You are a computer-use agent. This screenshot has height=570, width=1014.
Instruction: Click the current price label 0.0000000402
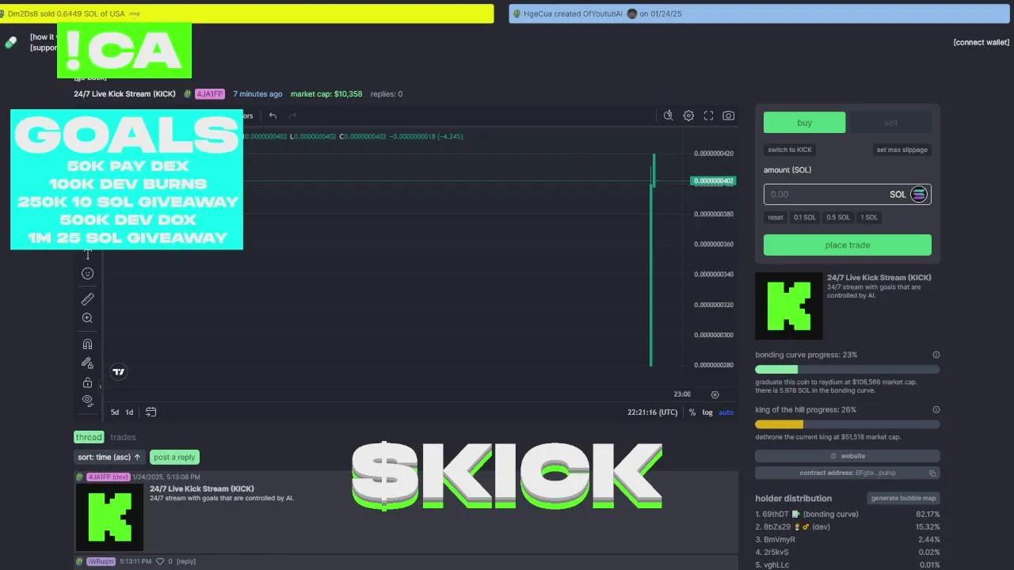(x=713, y=180)
